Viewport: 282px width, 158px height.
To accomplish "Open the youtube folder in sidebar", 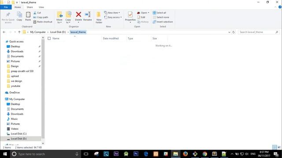I will pos(15,86).
